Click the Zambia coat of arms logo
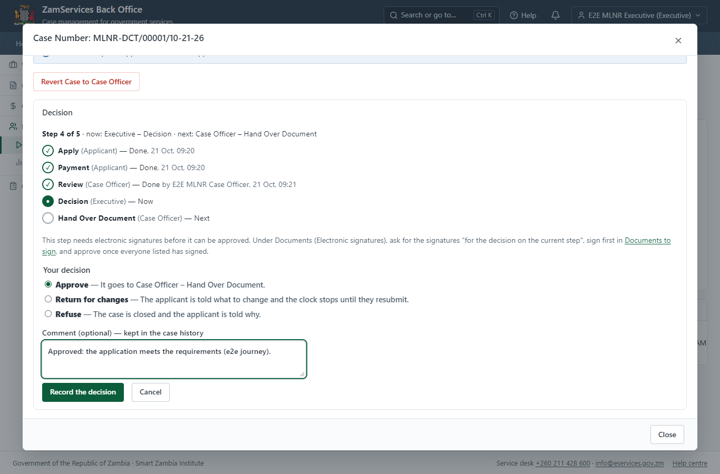Image resolution: width=720 pixels, height=474 pixels. 24,15
